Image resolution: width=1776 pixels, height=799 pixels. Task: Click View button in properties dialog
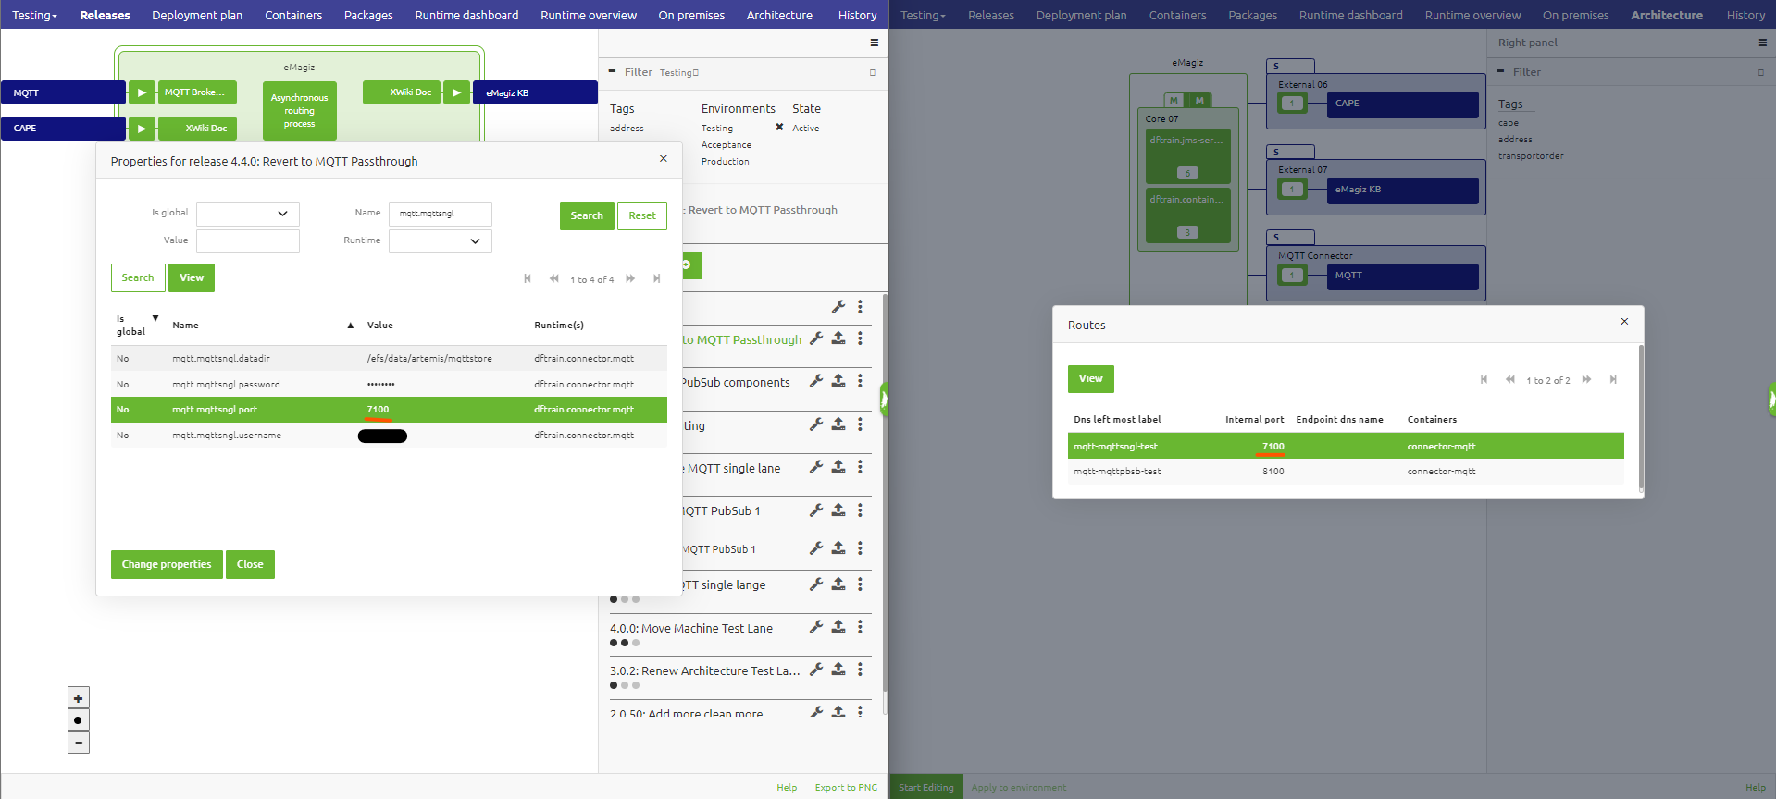pos(192,277)
